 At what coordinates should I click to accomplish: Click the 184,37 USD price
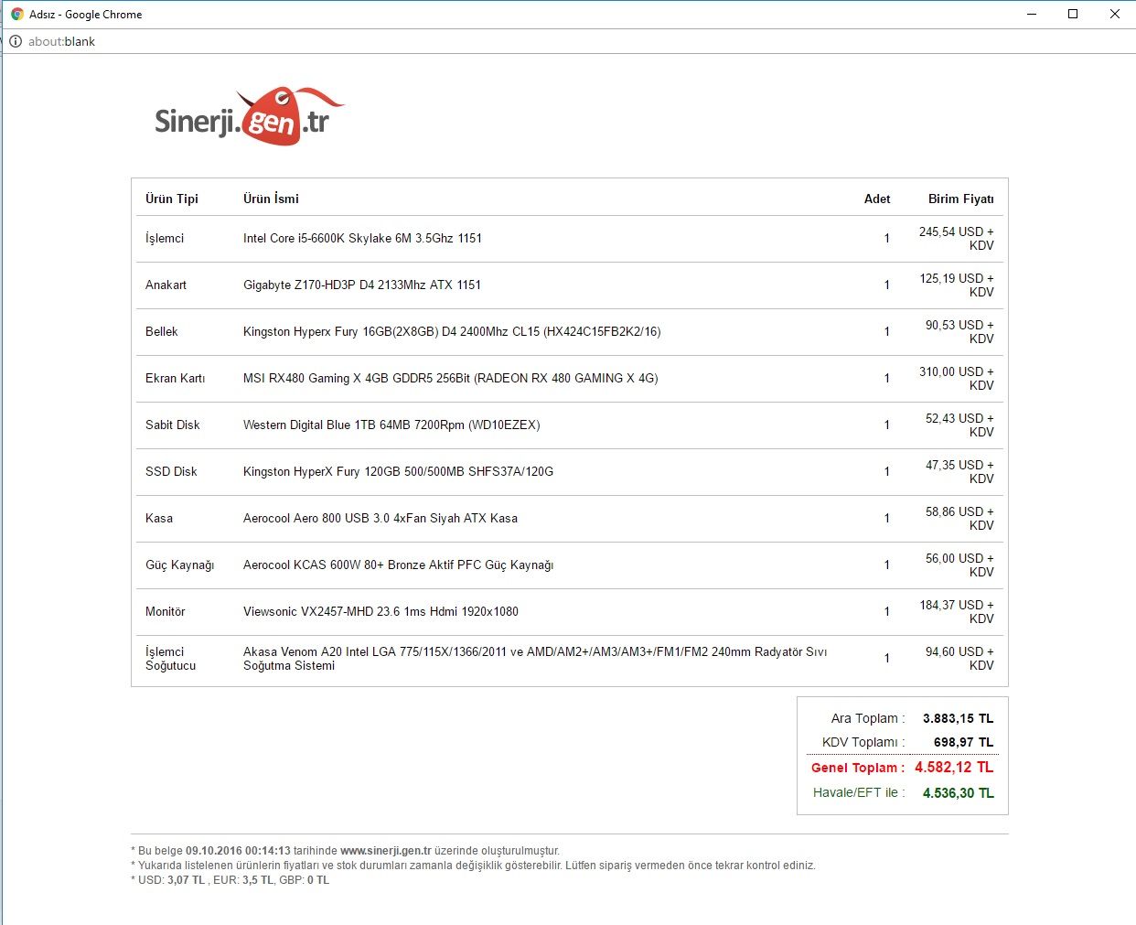click(x=957, y=611)
